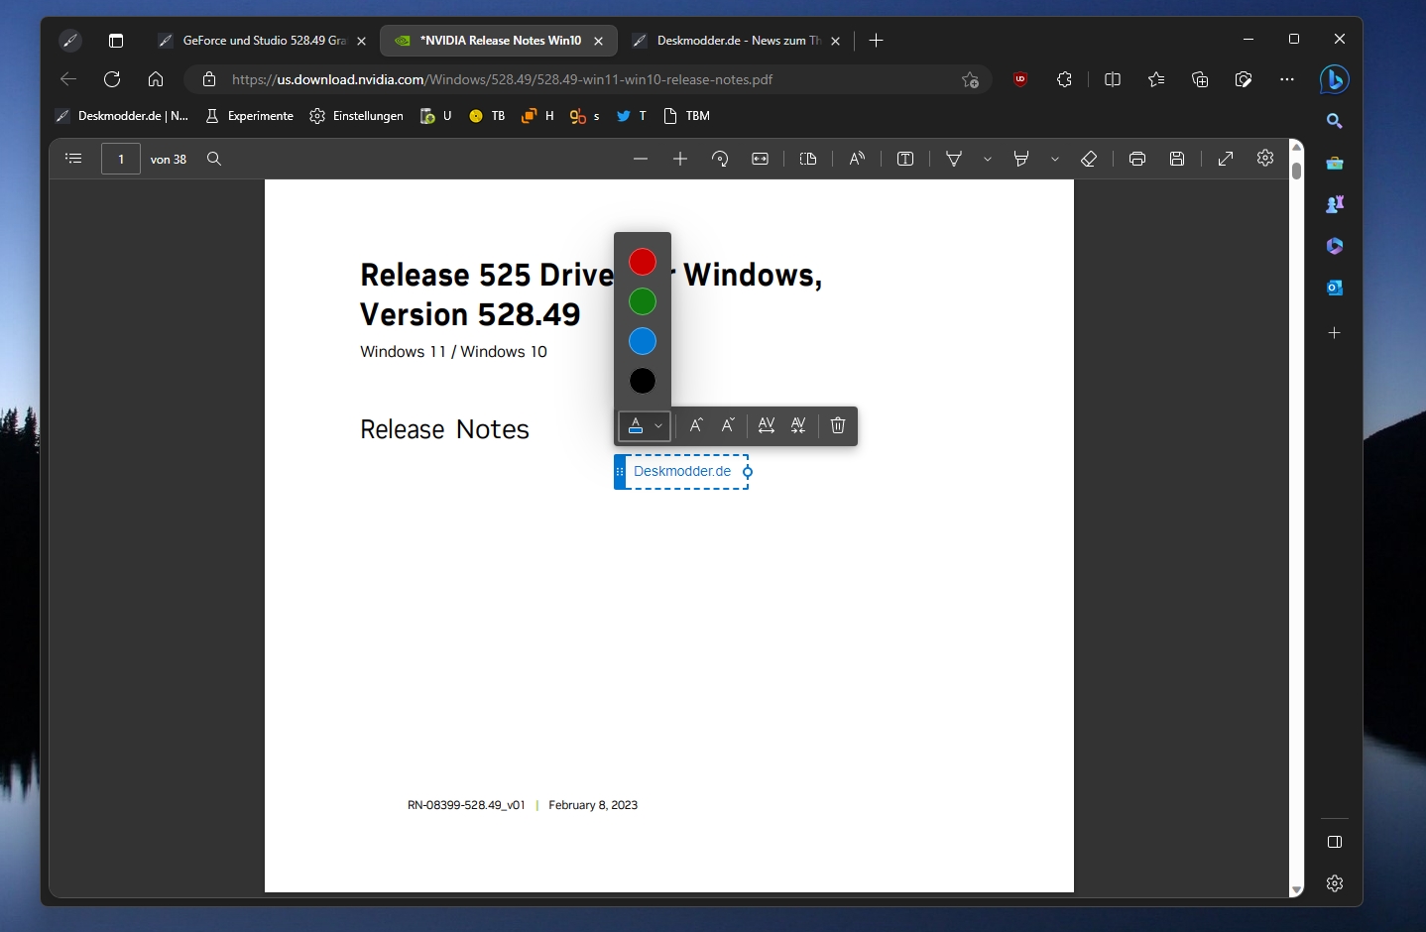Toggle fit to width view

[x=761, y=159]
